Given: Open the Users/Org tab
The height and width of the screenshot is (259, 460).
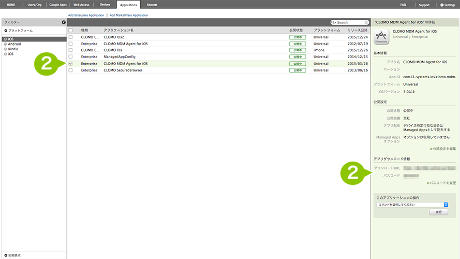Looking at the screenshot, I should click(x=35, y=5).
